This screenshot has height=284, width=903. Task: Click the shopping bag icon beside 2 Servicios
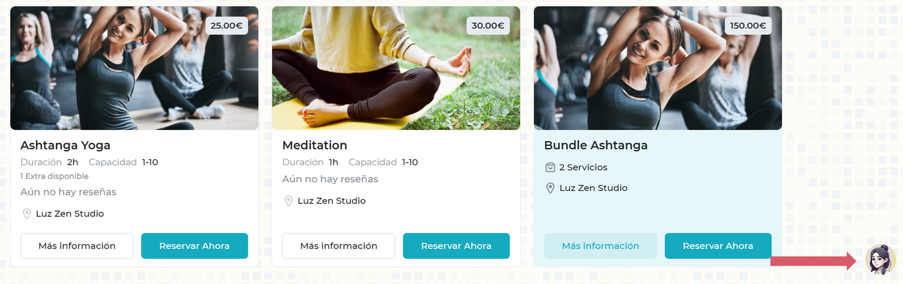(x=550, y=167)
